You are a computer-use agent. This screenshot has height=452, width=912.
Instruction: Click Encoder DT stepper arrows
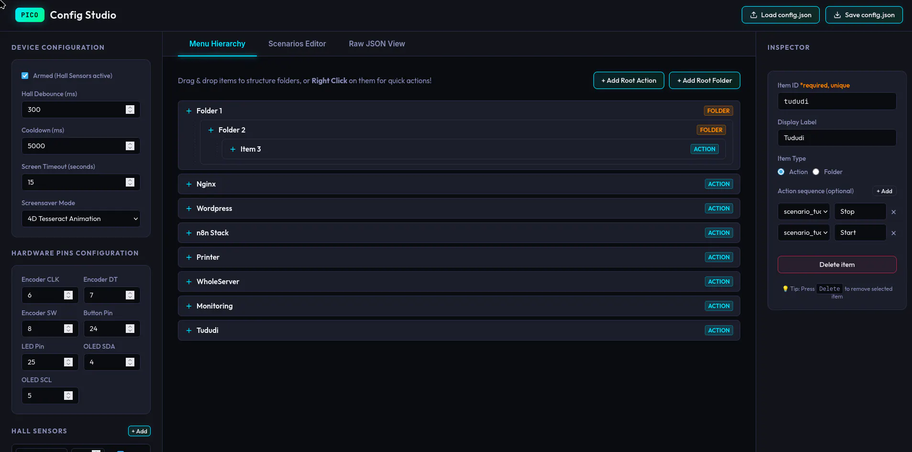[130, 295]
